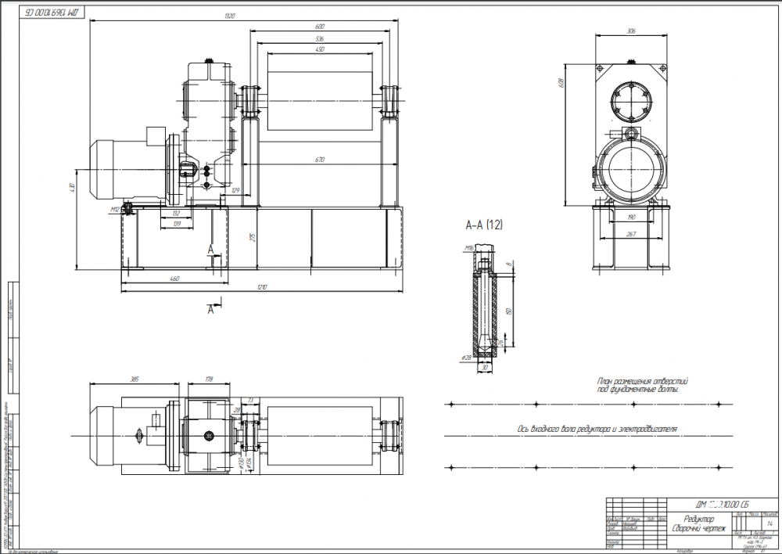Image resolution: width=782 pixels, height=554 pixels.
Task: Click the 1210 base frame length dimension
Action: tap(262, 287)
